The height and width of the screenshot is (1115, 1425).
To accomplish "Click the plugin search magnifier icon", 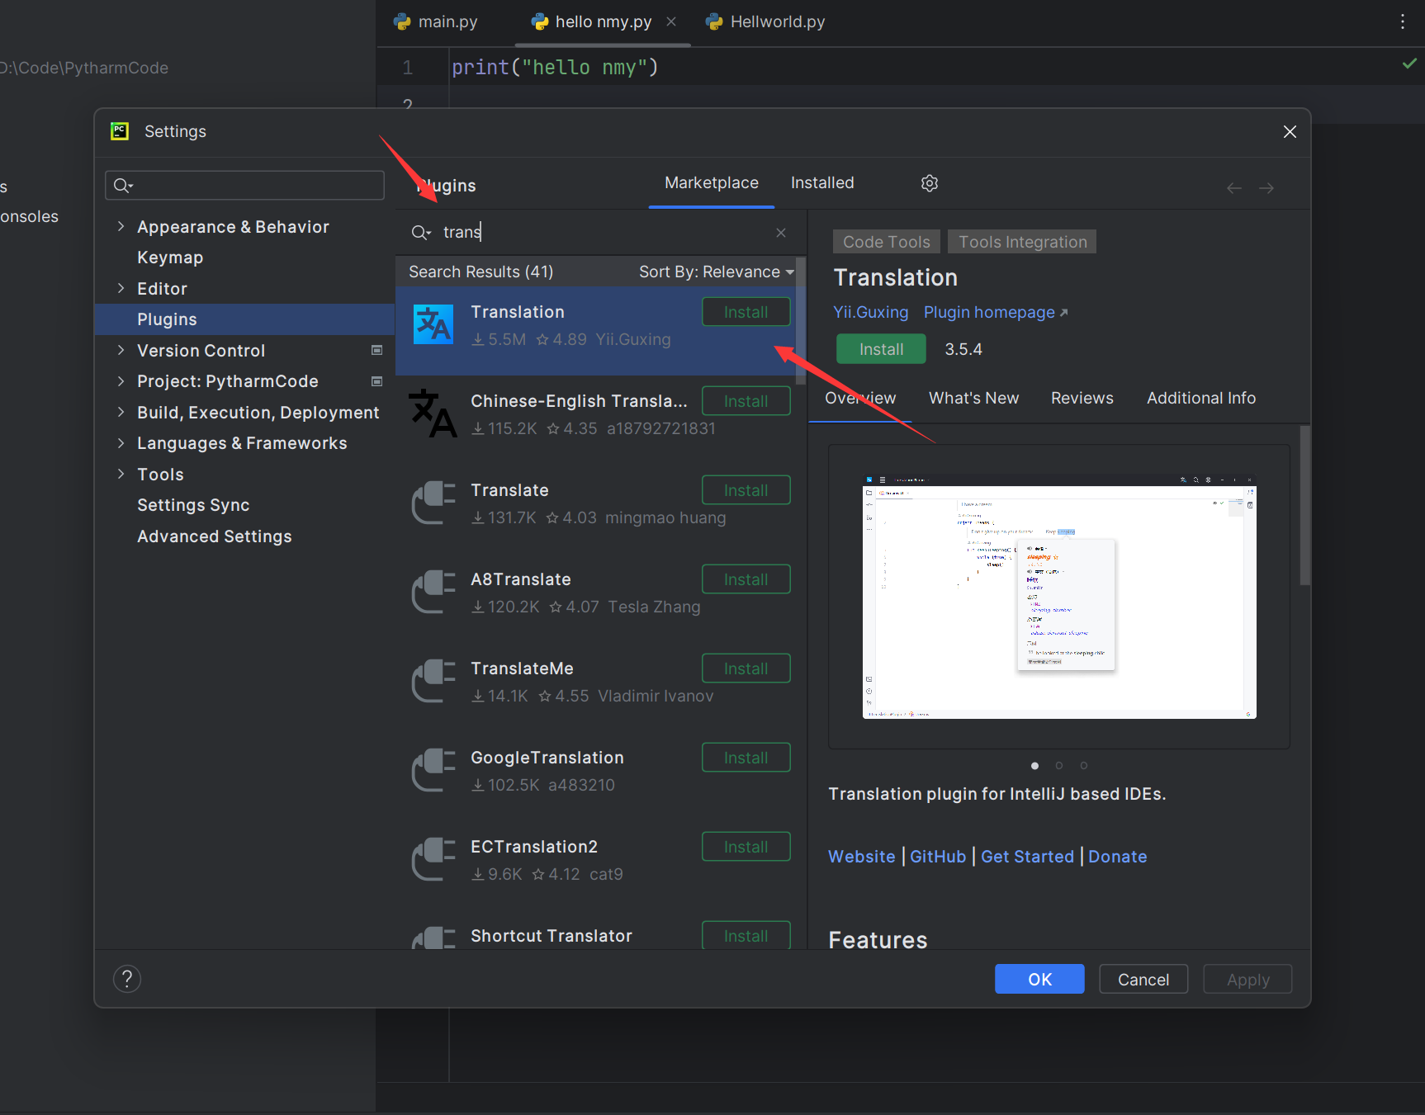I will (x=421, y=233).
